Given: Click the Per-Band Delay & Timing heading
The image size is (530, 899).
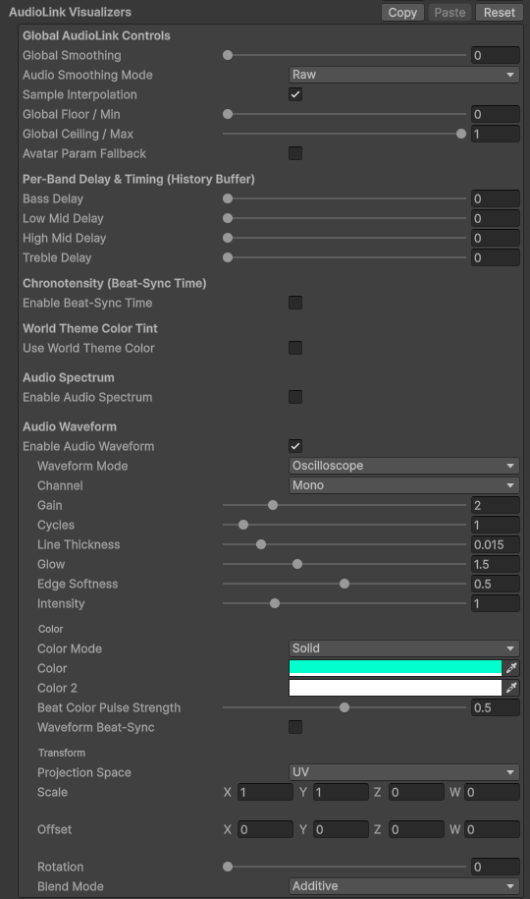Looking at the screenshot, I should click(x=138, y=179).
